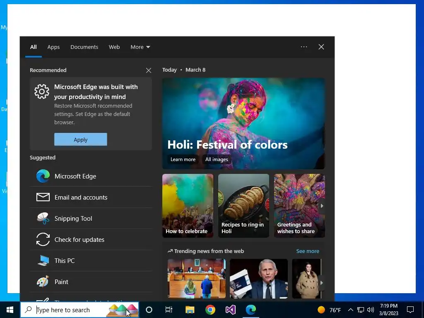Dismiss the Recommended section with its X
The height and width of the screenshot is (318, 424).
coord(149,70)
